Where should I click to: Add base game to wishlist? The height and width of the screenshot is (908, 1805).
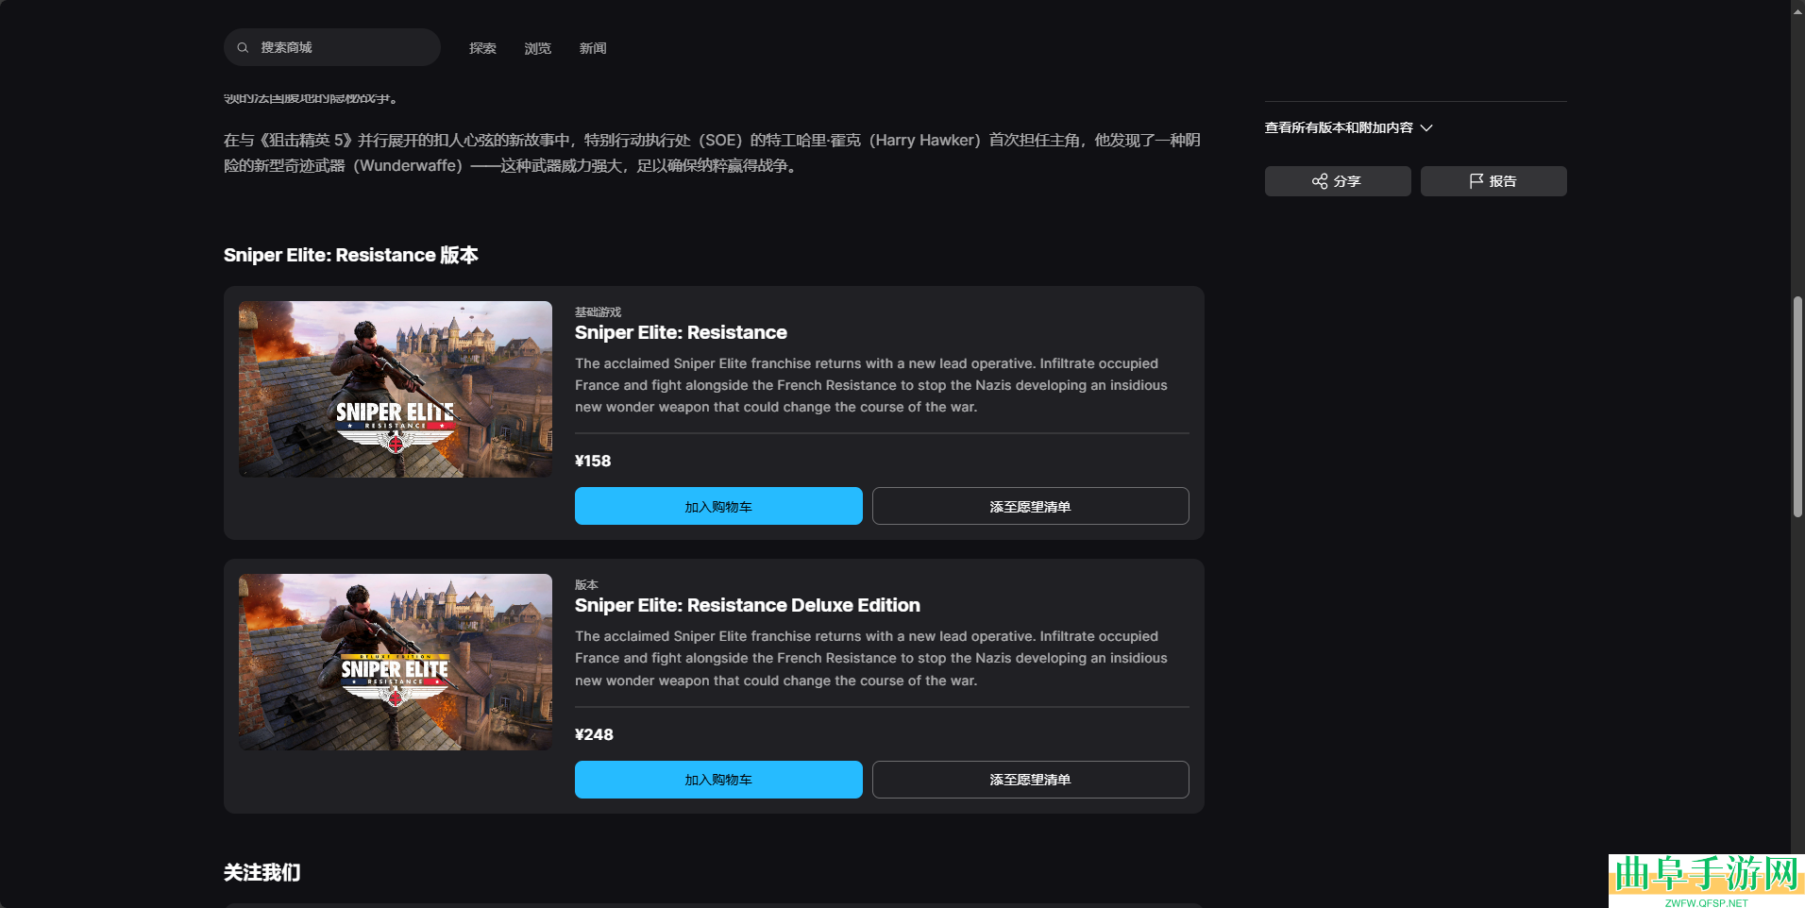(1030, 506)
